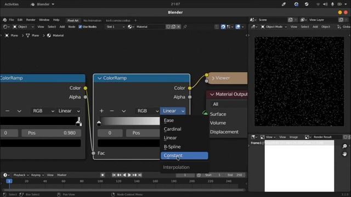Jump to timeline end button
The width and height of the screenshot is (351, 197).
[x=140, y=175]
